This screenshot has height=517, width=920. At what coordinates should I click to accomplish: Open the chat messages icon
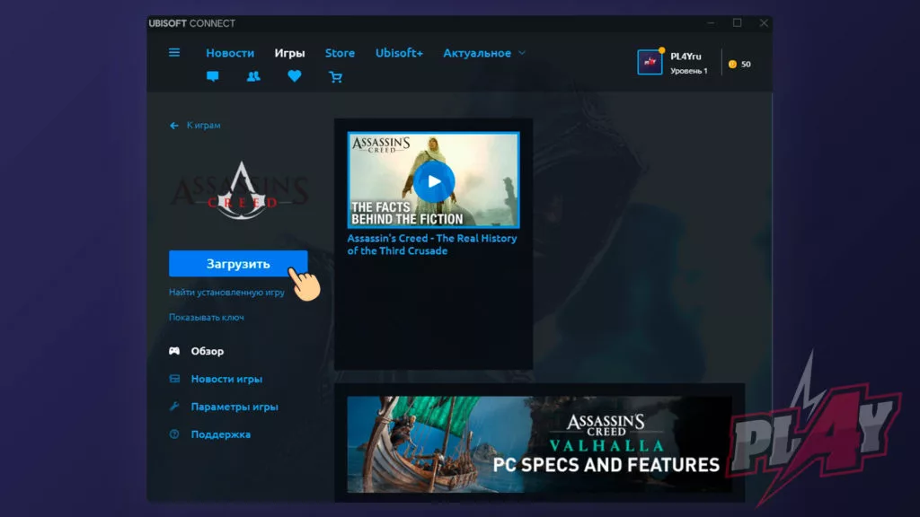[x=213, y=77]
